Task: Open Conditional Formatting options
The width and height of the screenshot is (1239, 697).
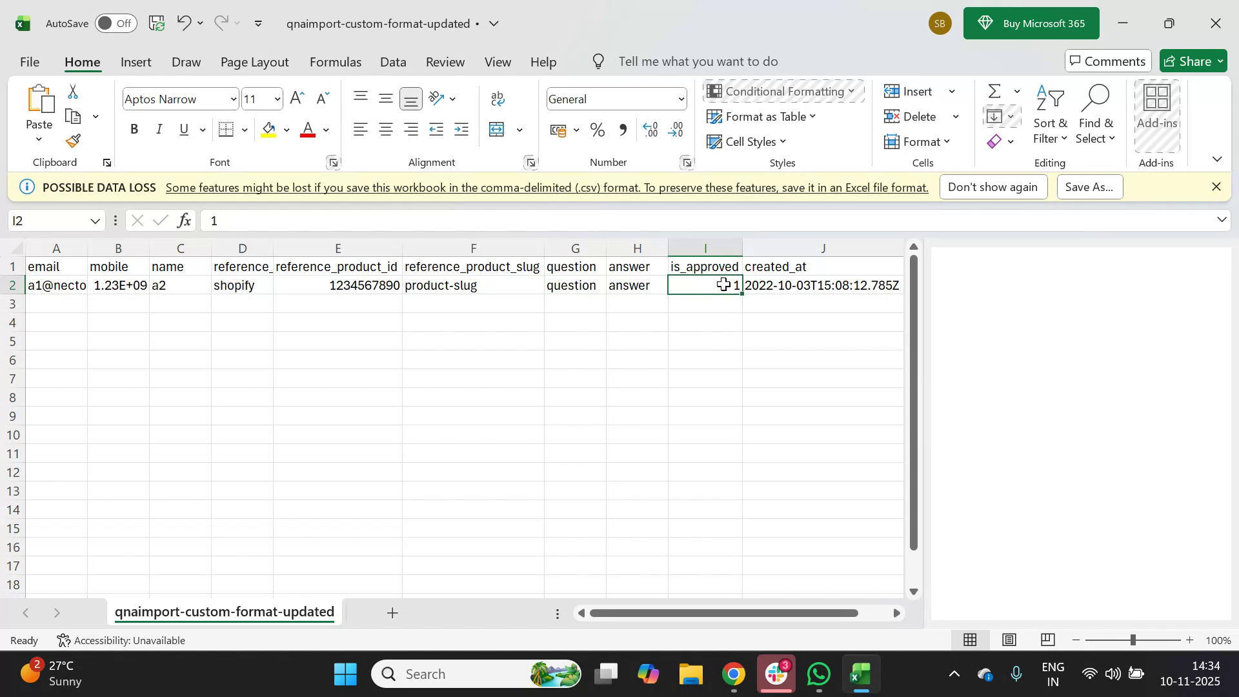Action: coord(783,91)
